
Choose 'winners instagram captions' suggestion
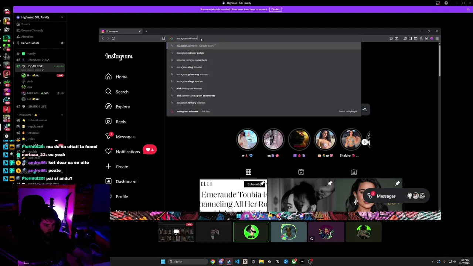coord(263,60)
